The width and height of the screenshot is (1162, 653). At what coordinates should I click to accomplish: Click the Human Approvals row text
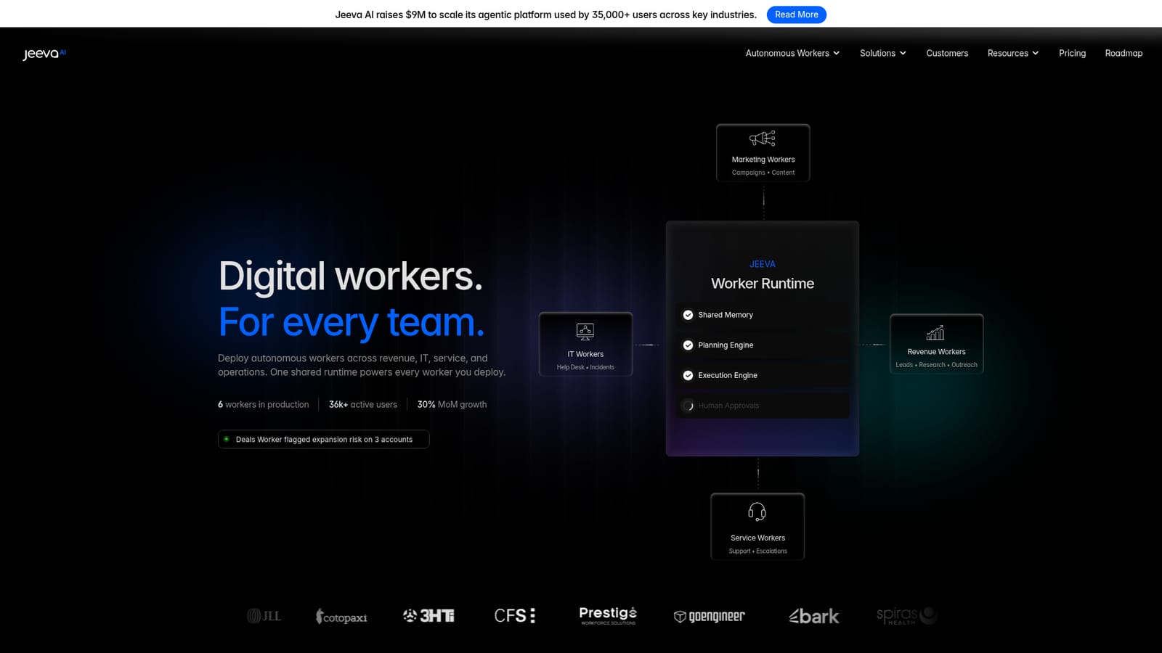click(728, 406)
